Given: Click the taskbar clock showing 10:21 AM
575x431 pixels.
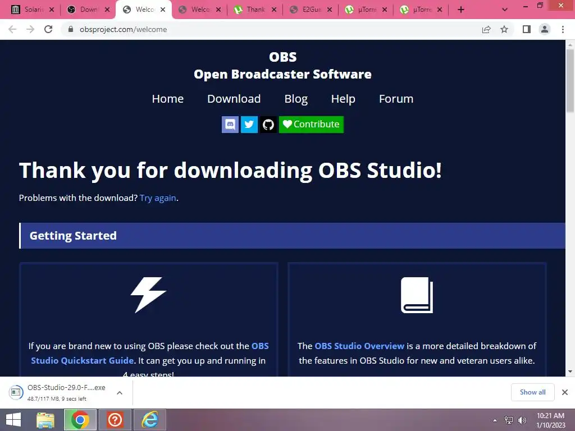Looking at the screenshot, I should [550, 420].
